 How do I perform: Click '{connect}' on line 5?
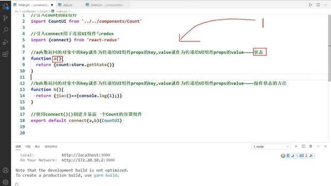pos(60,40)
